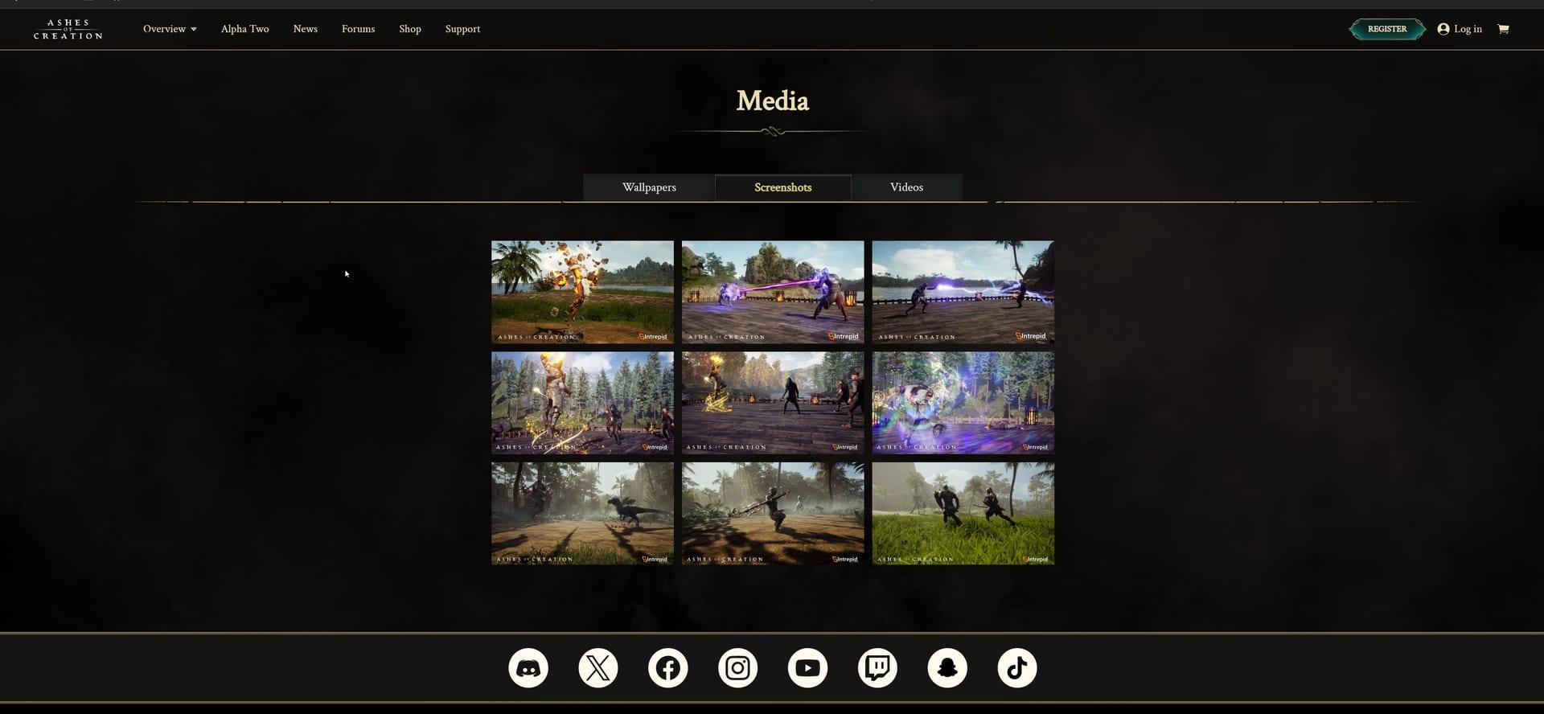The image size is (1544, 714).
Task: Open the YouTube social icon
Action: pyautogui.click(x=808, y=667)
